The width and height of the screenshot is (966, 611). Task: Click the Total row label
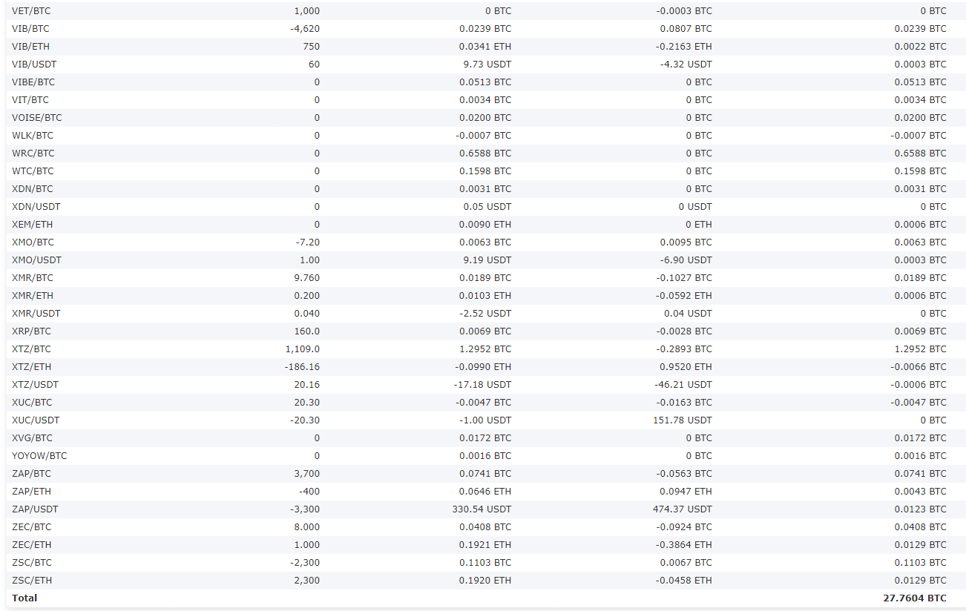tap(24, 598)
